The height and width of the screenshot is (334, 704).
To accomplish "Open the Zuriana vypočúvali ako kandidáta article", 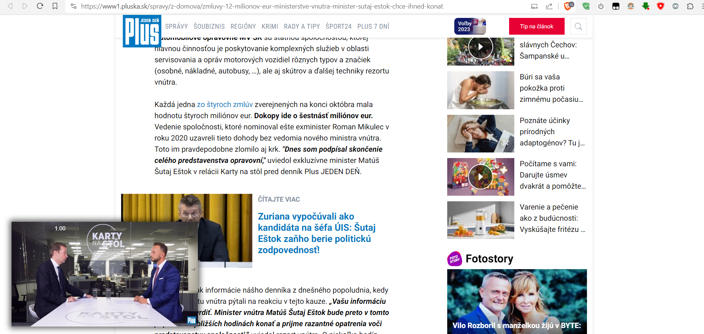I will tap(317, 233).
